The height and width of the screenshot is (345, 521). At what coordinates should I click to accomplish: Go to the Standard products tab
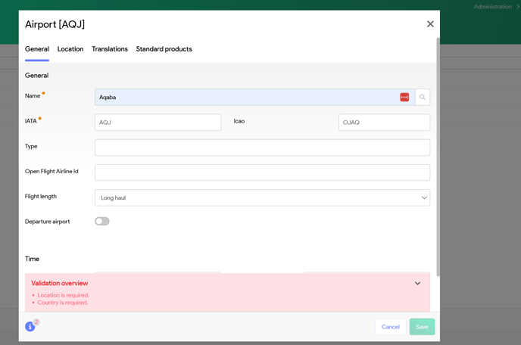pyautogui.click(x=164, y=49)
